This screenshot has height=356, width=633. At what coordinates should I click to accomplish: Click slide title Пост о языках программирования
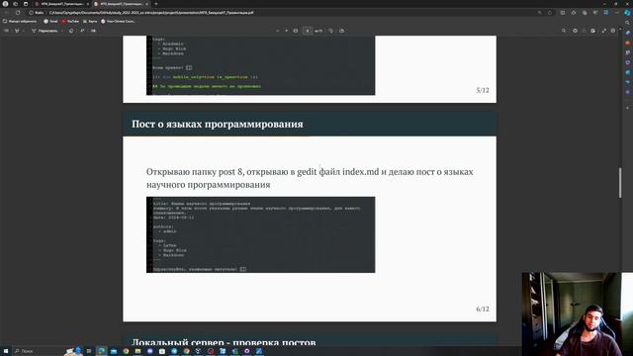(218, 124)
